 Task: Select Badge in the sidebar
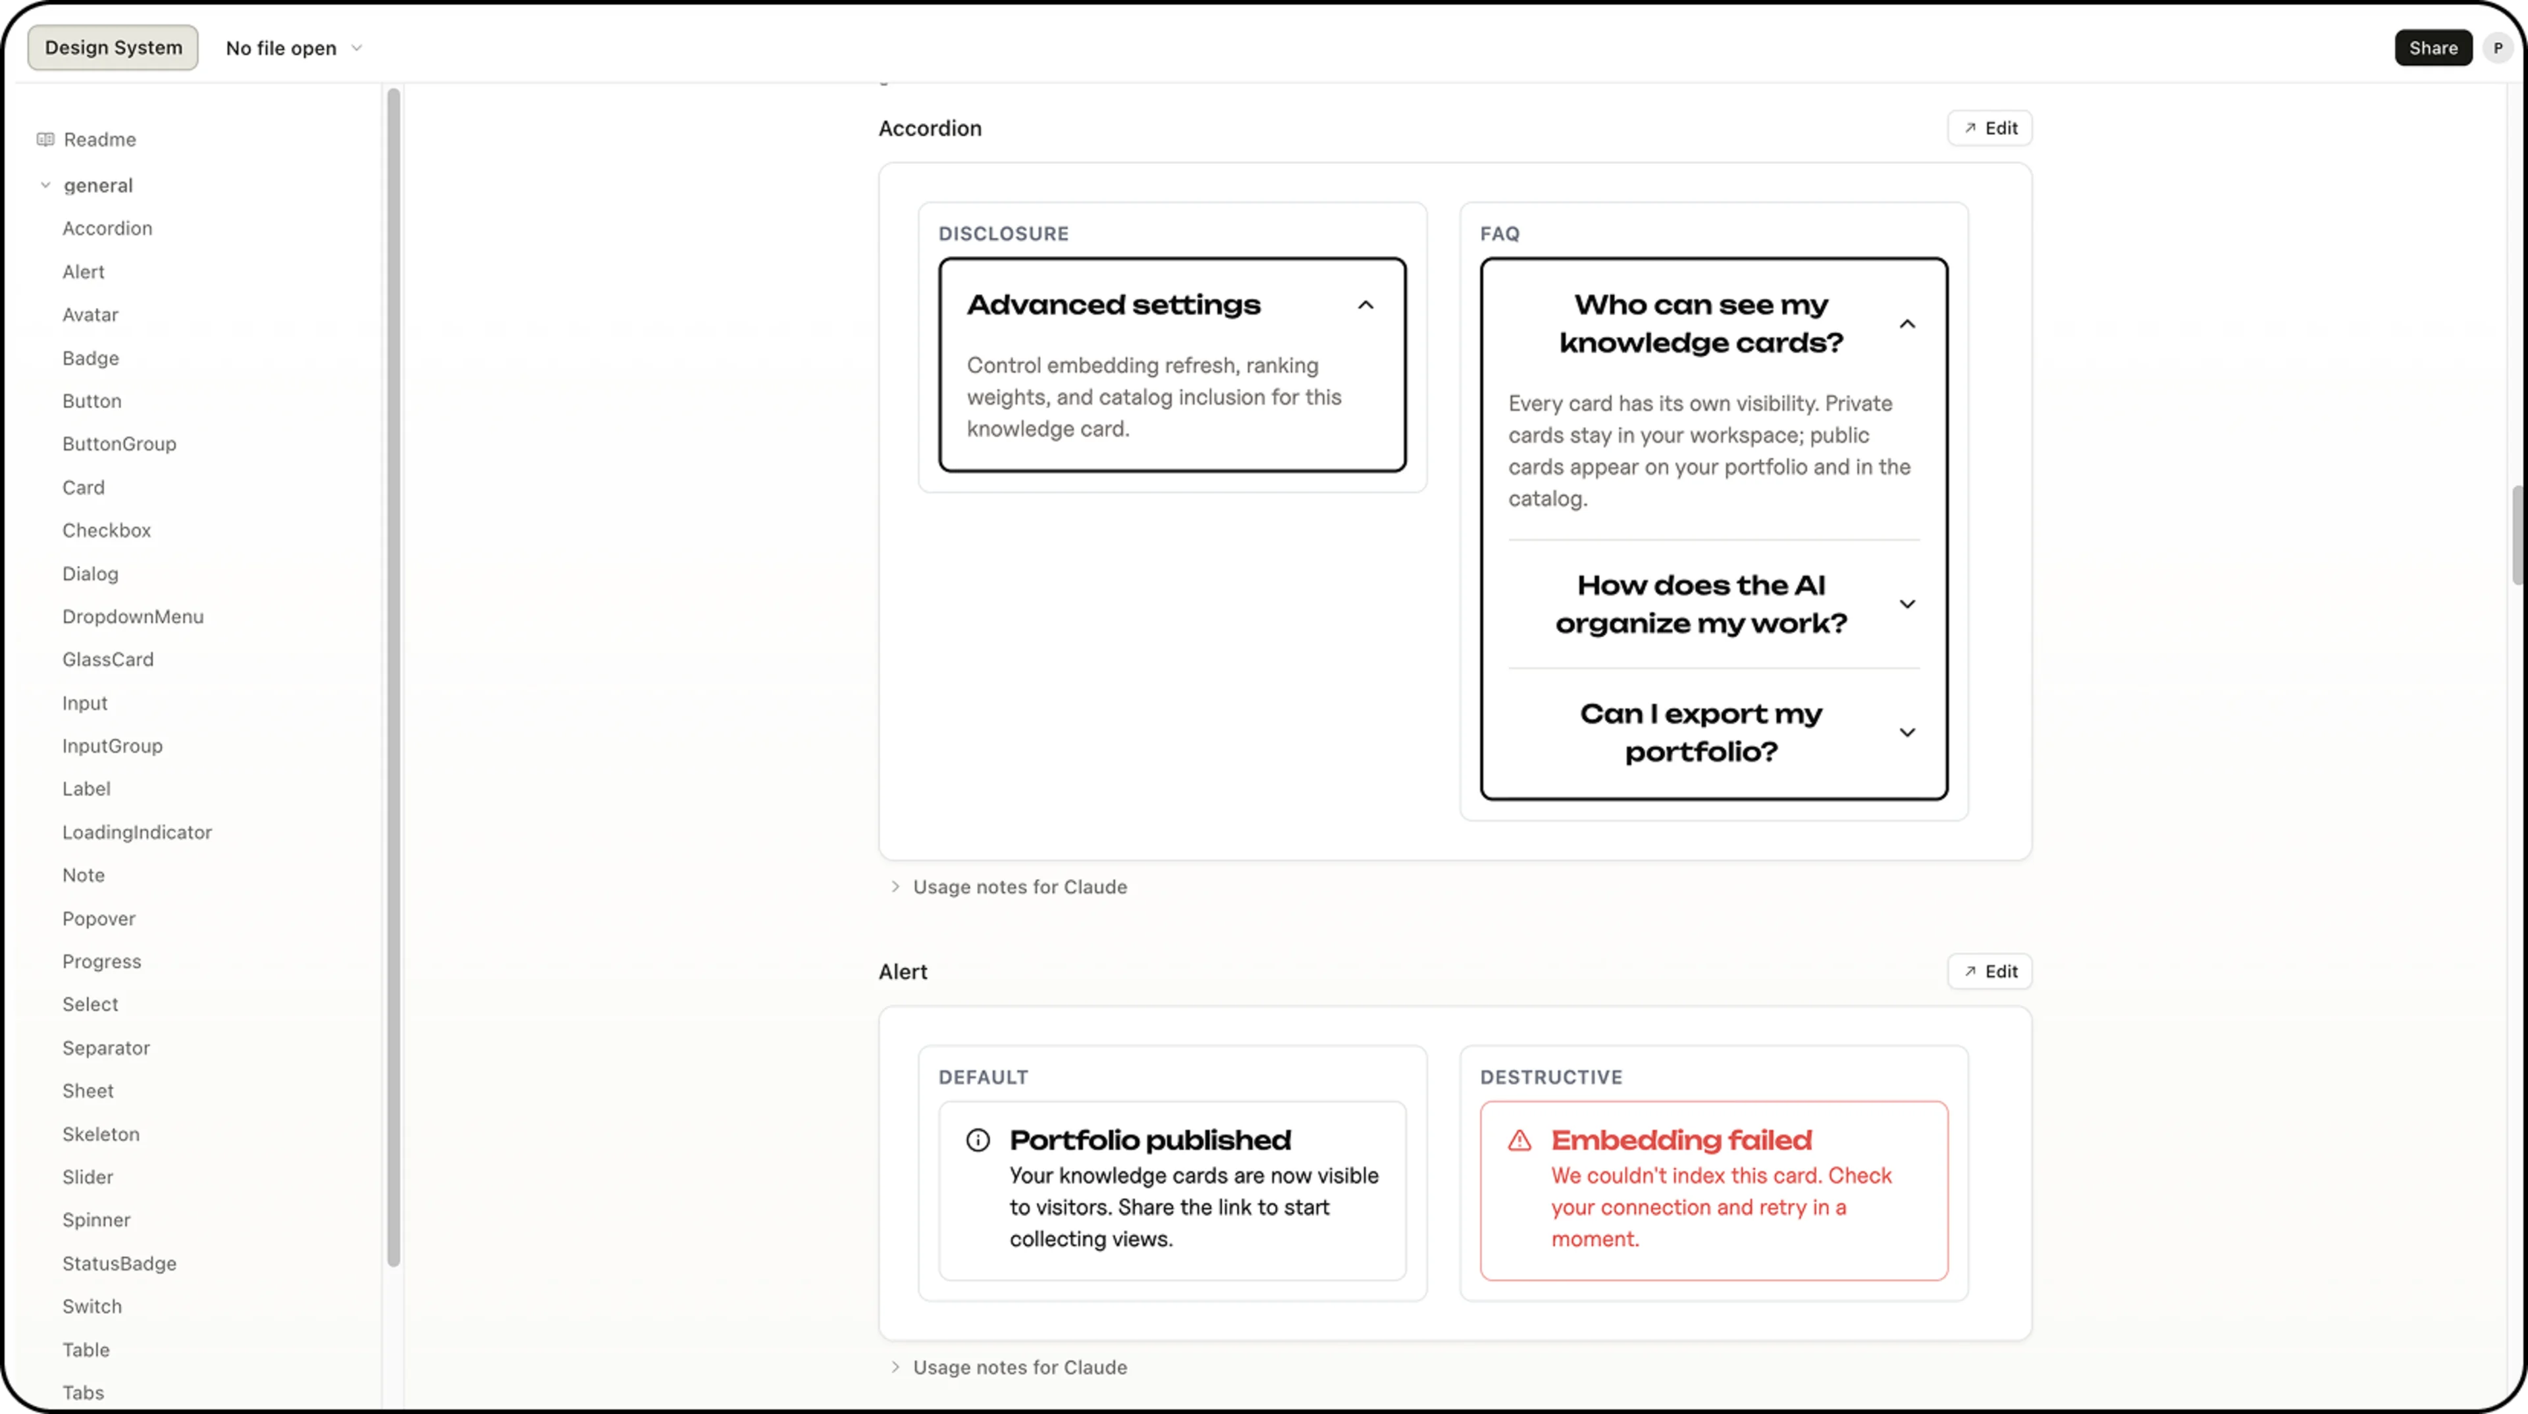click(90, 358)
